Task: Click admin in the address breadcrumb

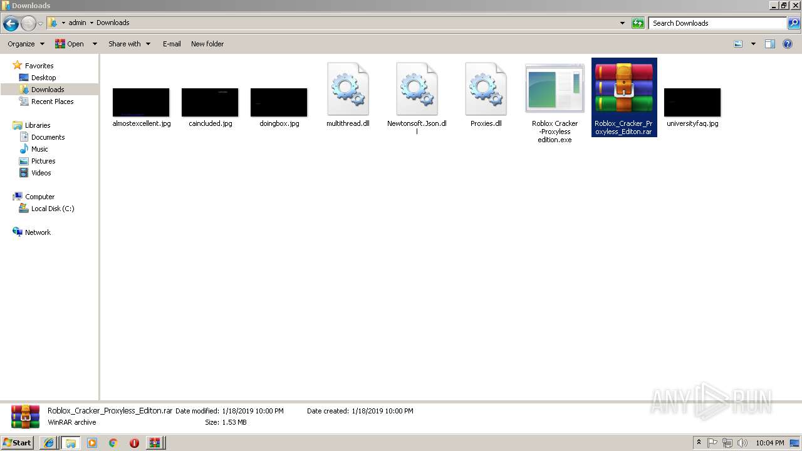Action: click(x=77, y=23)
